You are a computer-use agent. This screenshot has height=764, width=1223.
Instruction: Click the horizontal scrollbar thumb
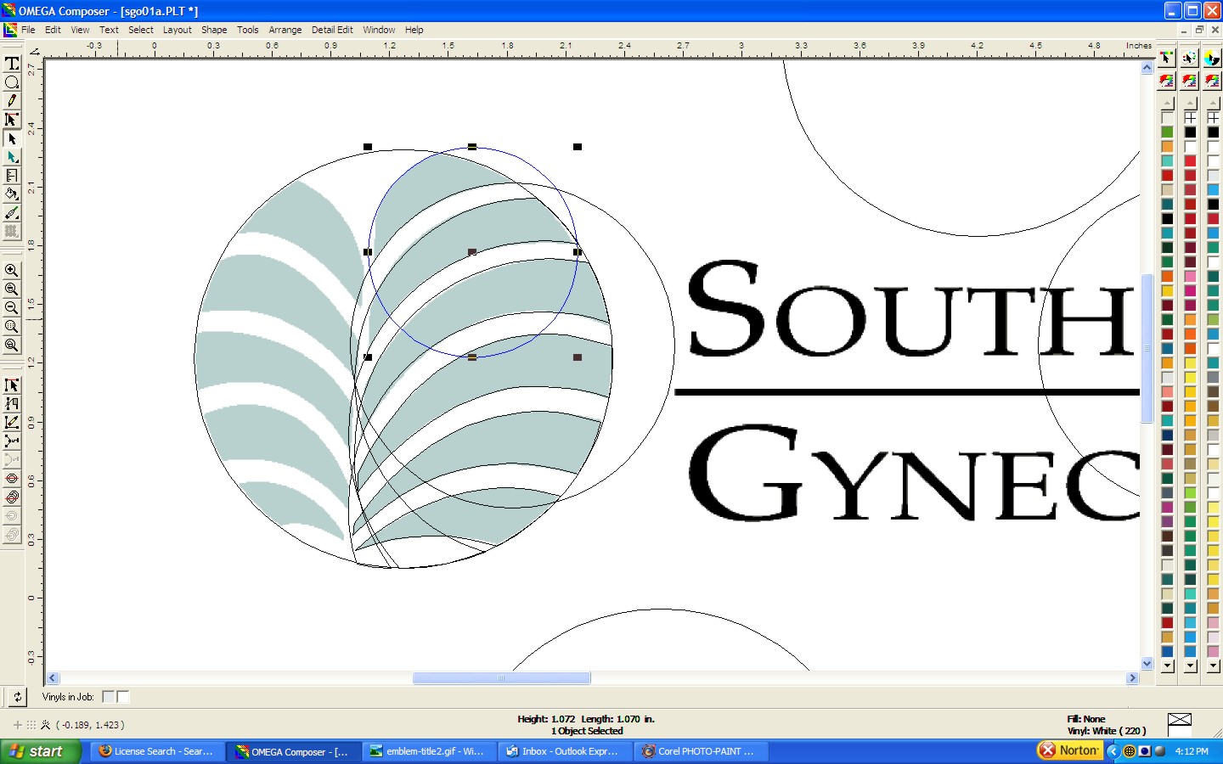501,678
